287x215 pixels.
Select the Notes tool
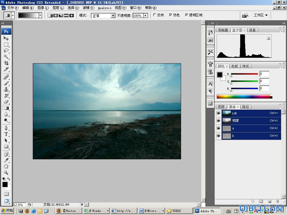(x=6, y=154)
